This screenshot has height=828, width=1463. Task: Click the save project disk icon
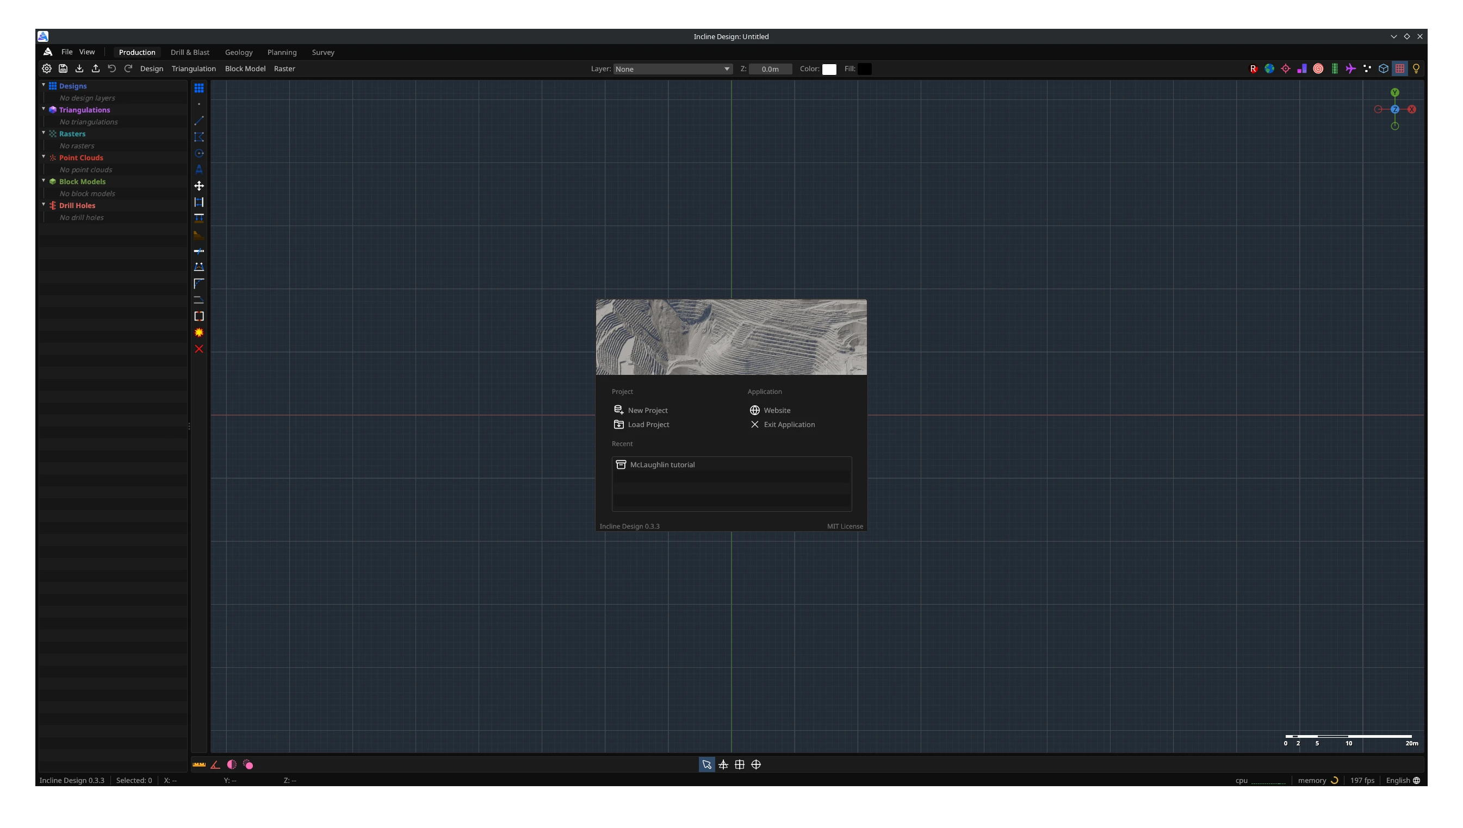point(63,69)
